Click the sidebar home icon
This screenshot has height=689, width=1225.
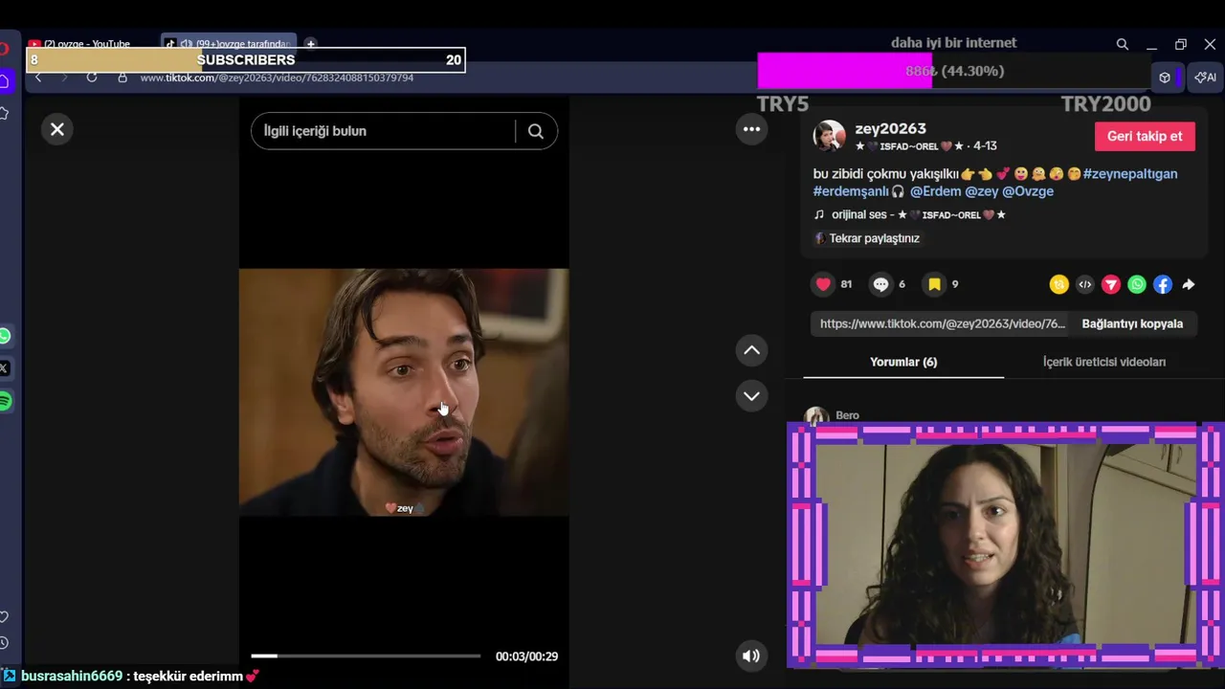(x=4, y=80)
